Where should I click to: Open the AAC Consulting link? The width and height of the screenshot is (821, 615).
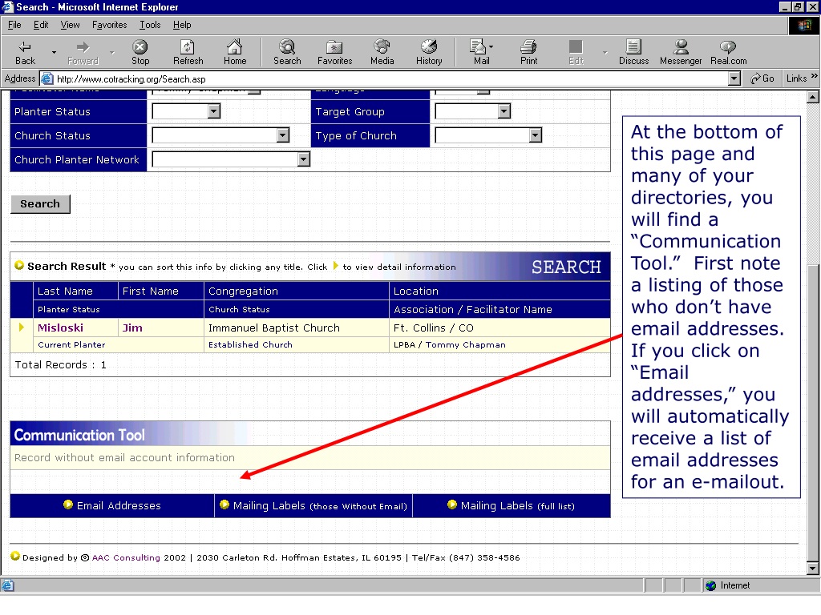click(x=126, y=557)
